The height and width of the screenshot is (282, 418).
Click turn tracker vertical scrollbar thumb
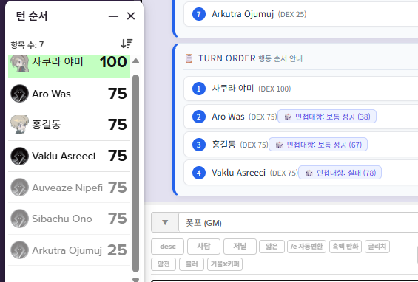pos(135,173)
